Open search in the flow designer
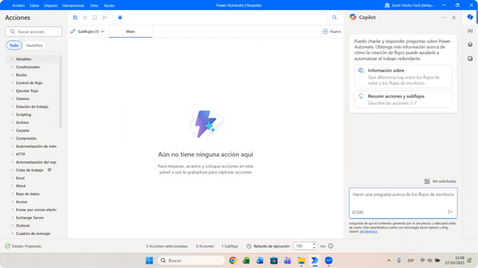The width and height of the screenshot is (478, 268). click(x=334, y=17)
